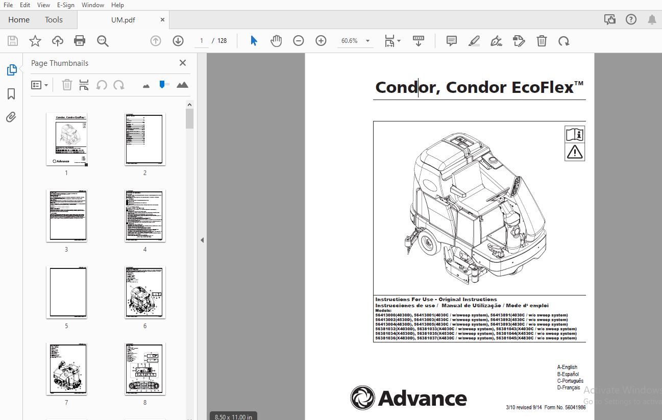
Task: Open the help question mark icon
Action: pos(631,20)
